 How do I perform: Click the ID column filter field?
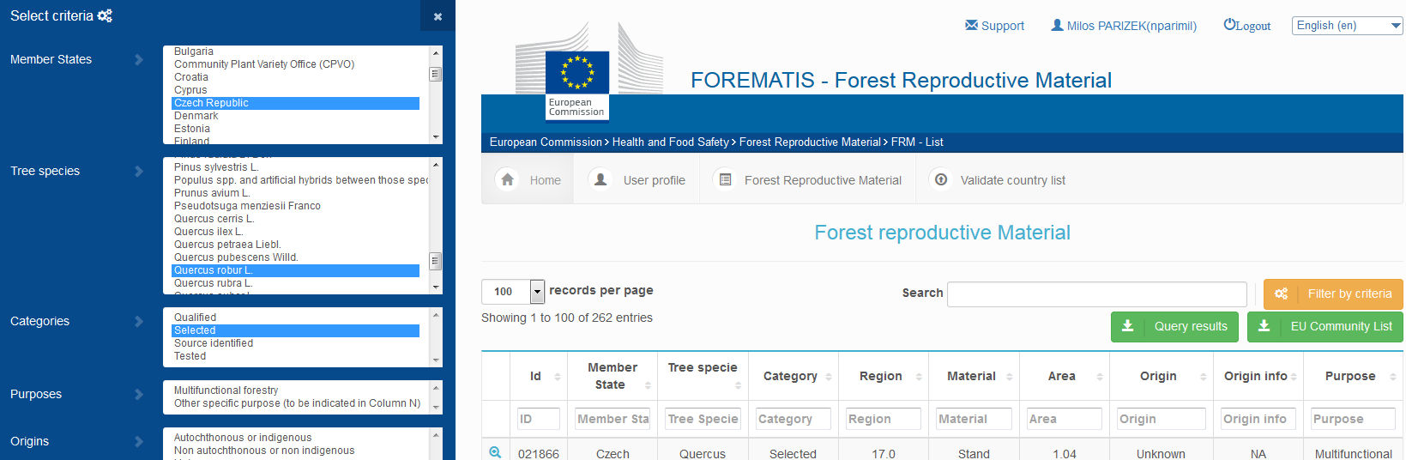point(538,419)
